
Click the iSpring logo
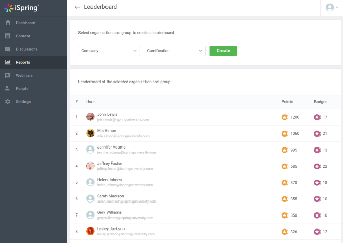click(21, 8)
